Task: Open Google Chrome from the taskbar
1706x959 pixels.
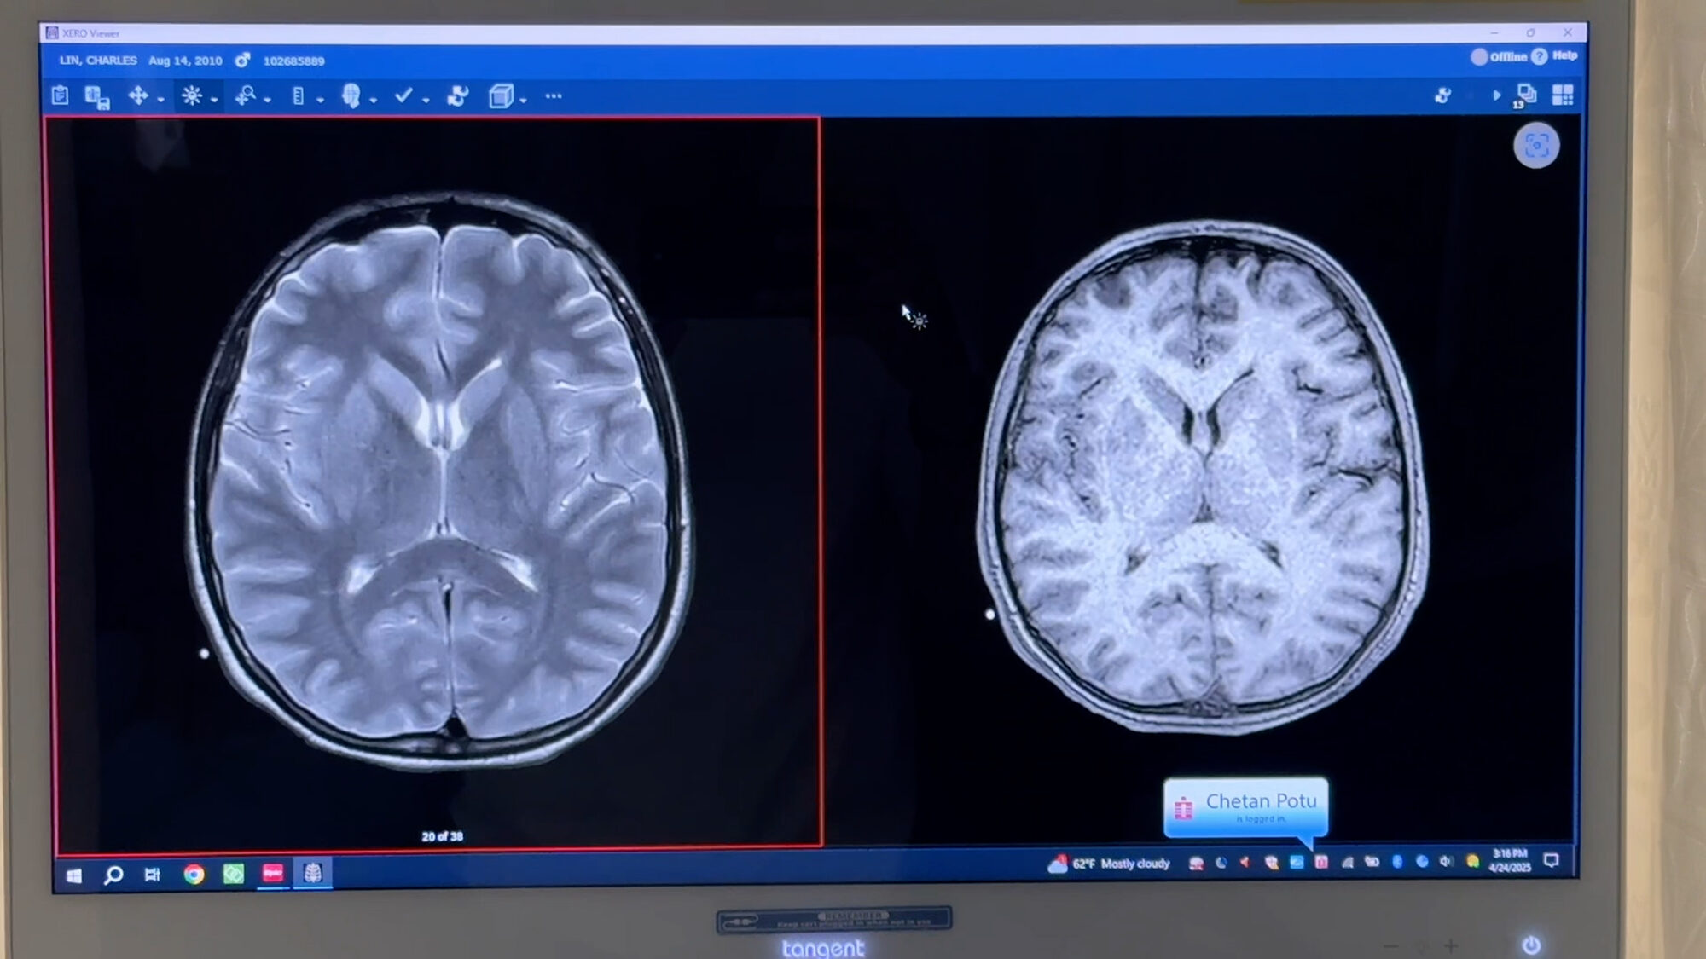Action: pyautogui.click(x=194, y=875)
